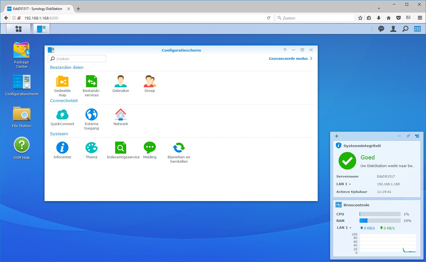Show the bookmarks list icon
426x262 pixels.
(x=369, y=18)
